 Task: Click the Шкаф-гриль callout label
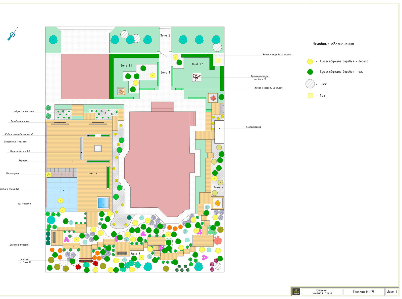pos(13,173)
